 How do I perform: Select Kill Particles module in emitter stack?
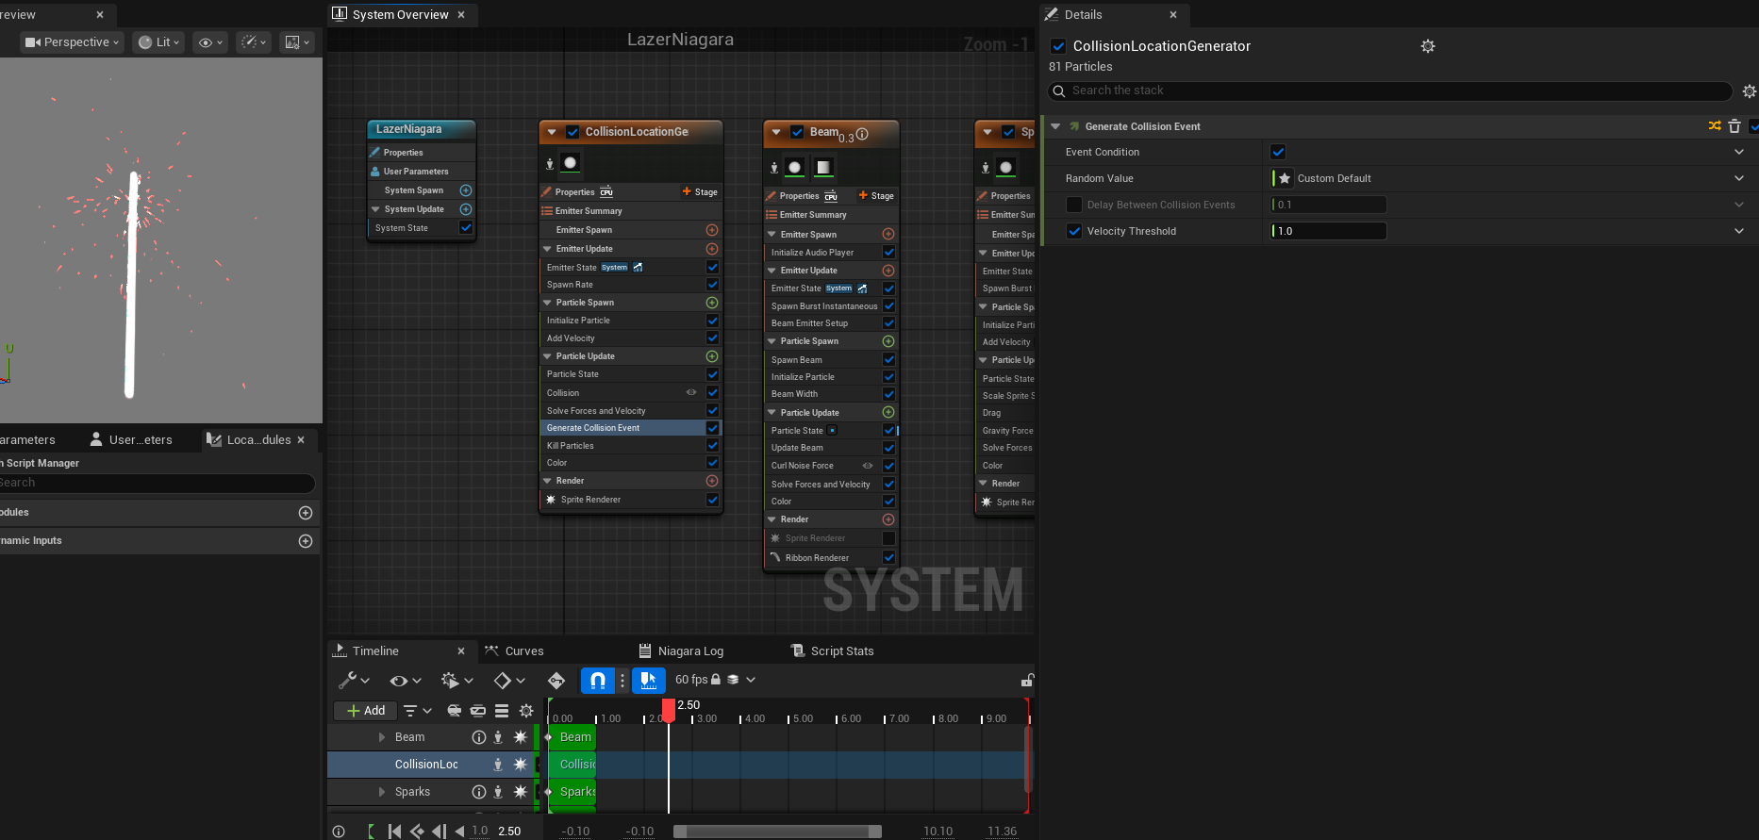click(x=571, y=446)
